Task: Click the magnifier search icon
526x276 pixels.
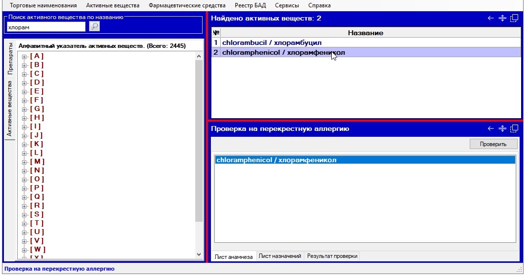Action: (94, 27)
